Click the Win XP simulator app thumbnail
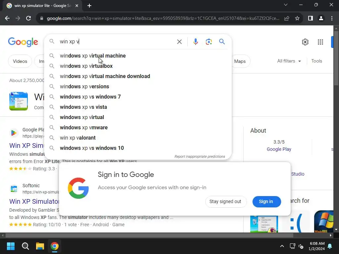This screenshot has width=339, height=254. coord(19,101)
